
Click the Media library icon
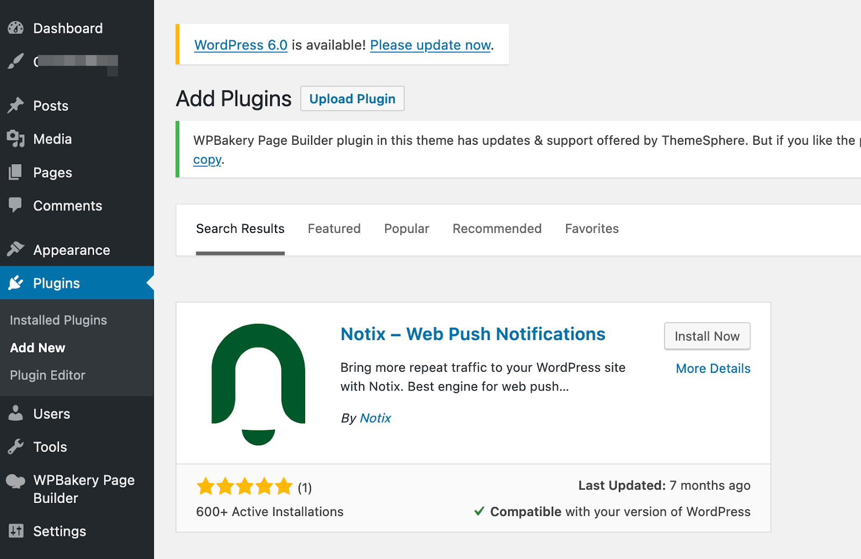16,139
